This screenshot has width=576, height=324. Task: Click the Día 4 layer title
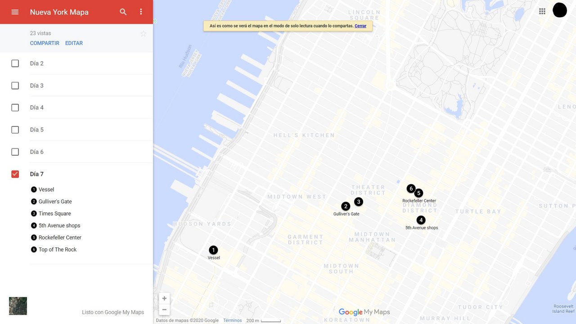click(37, 108)
